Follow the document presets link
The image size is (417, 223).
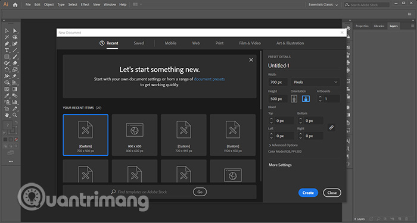click(x=209, y=79)
